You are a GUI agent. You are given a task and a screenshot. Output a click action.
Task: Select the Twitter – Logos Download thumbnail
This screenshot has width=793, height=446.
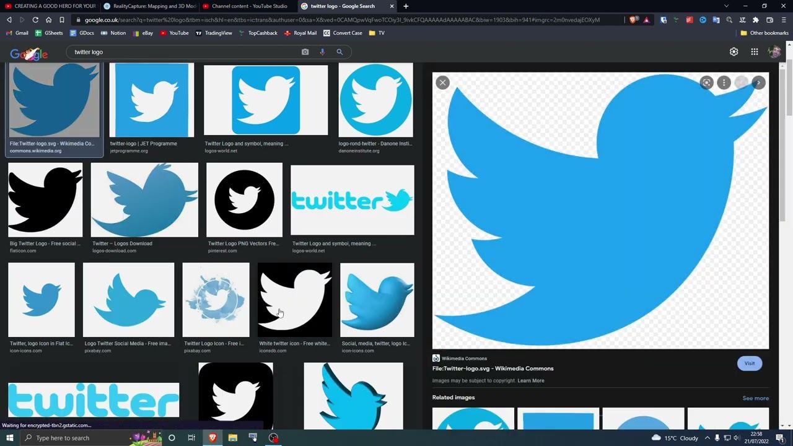(x=144, y=200)
